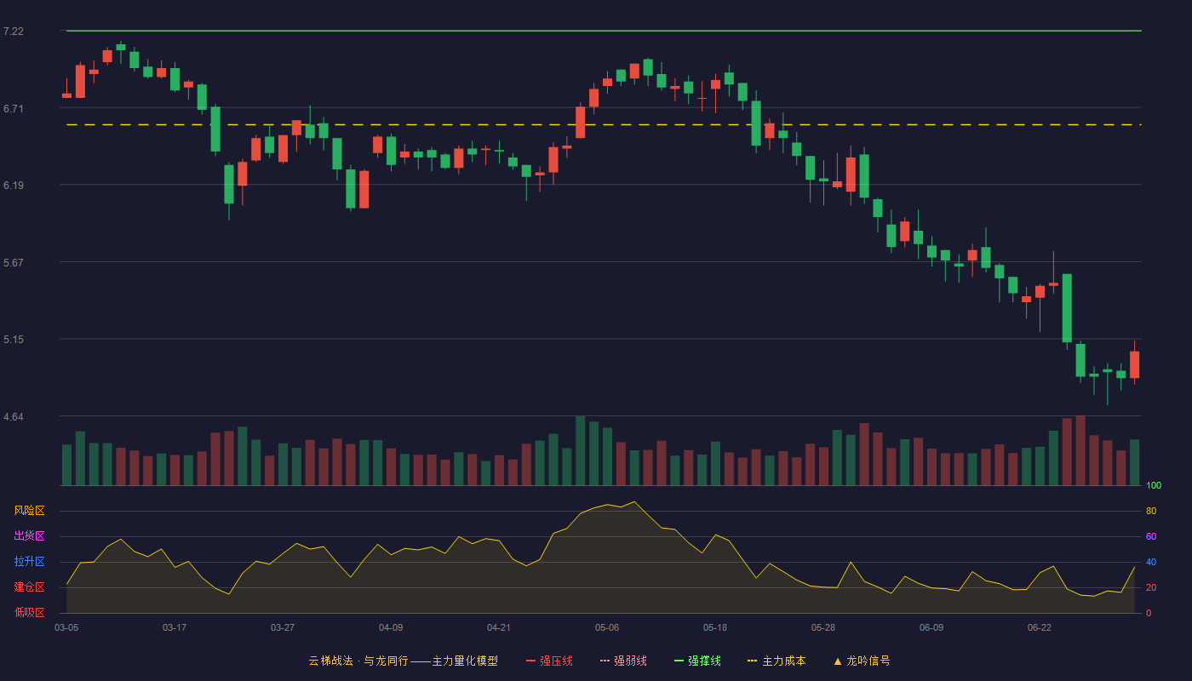This screenshot has height=681, width=1192.
Task: Click the 6.19 price axis label
Action: (x=14, y=185)
